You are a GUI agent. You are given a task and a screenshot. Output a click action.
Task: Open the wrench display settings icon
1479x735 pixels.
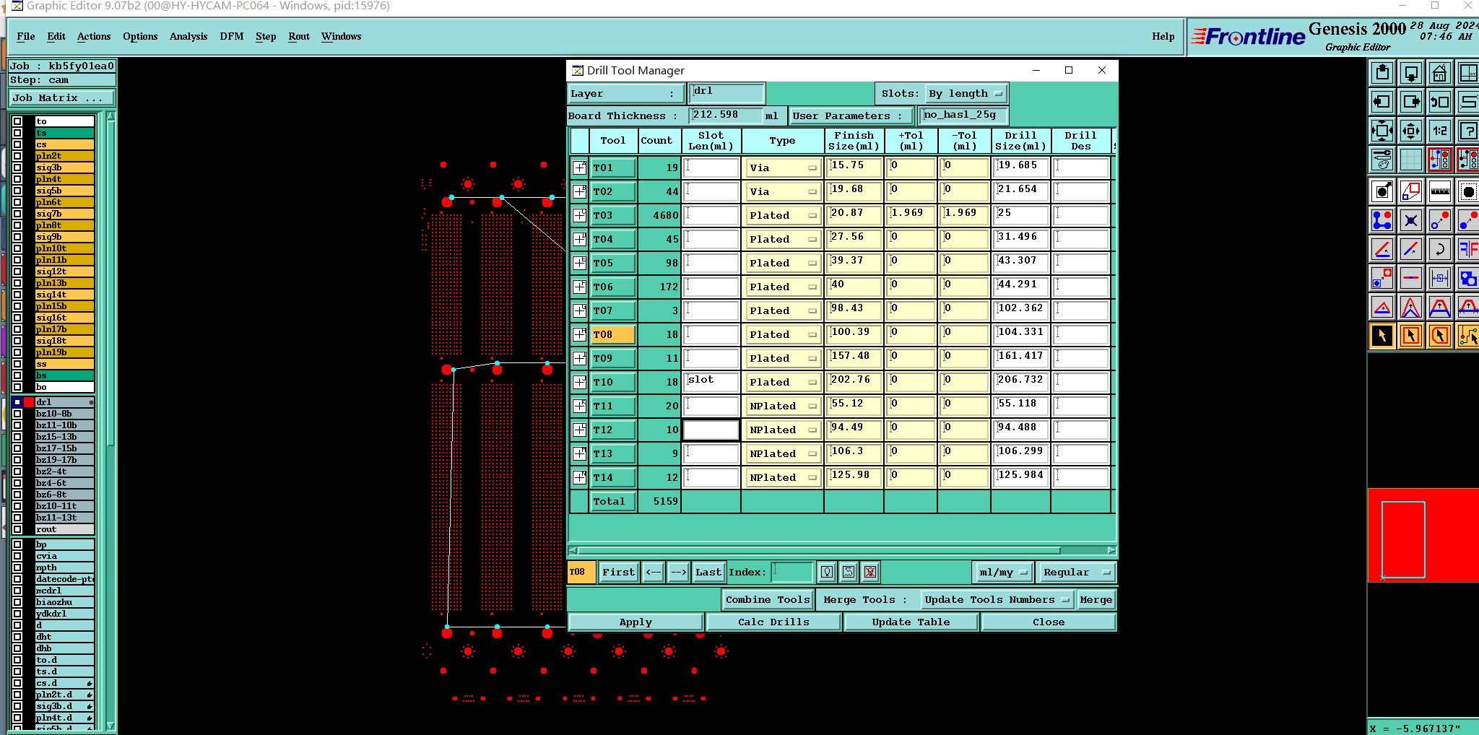tap(1382, 160)
